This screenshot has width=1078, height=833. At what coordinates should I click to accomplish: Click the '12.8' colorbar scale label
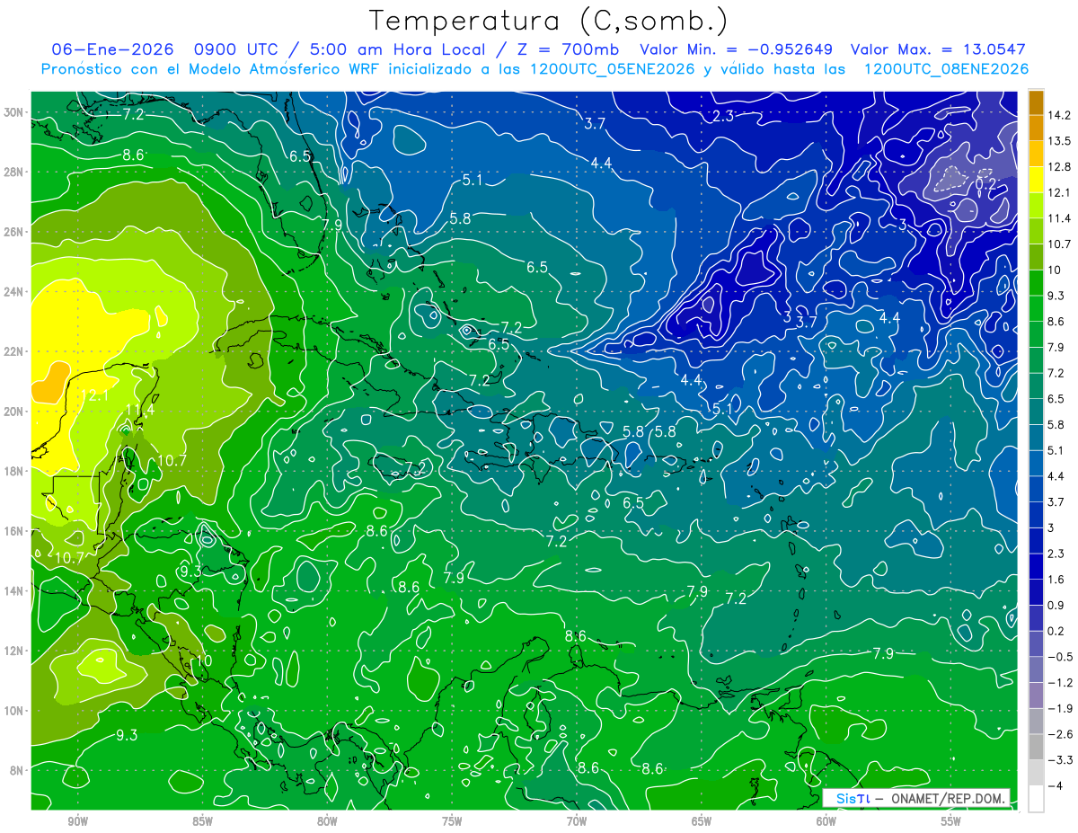click(1060, 166)
